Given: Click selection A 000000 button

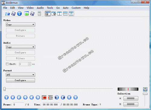Looking at the screenshot, I should tap(131, 98).
